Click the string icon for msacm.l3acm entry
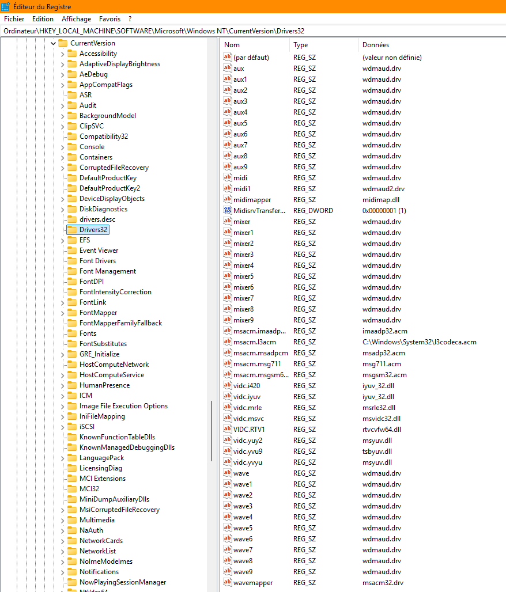 pyautogui.click(x=227, y=342)
